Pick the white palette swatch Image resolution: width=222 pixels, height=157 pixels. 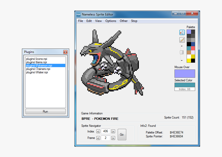pyautogui.click(x=189, y=57)
